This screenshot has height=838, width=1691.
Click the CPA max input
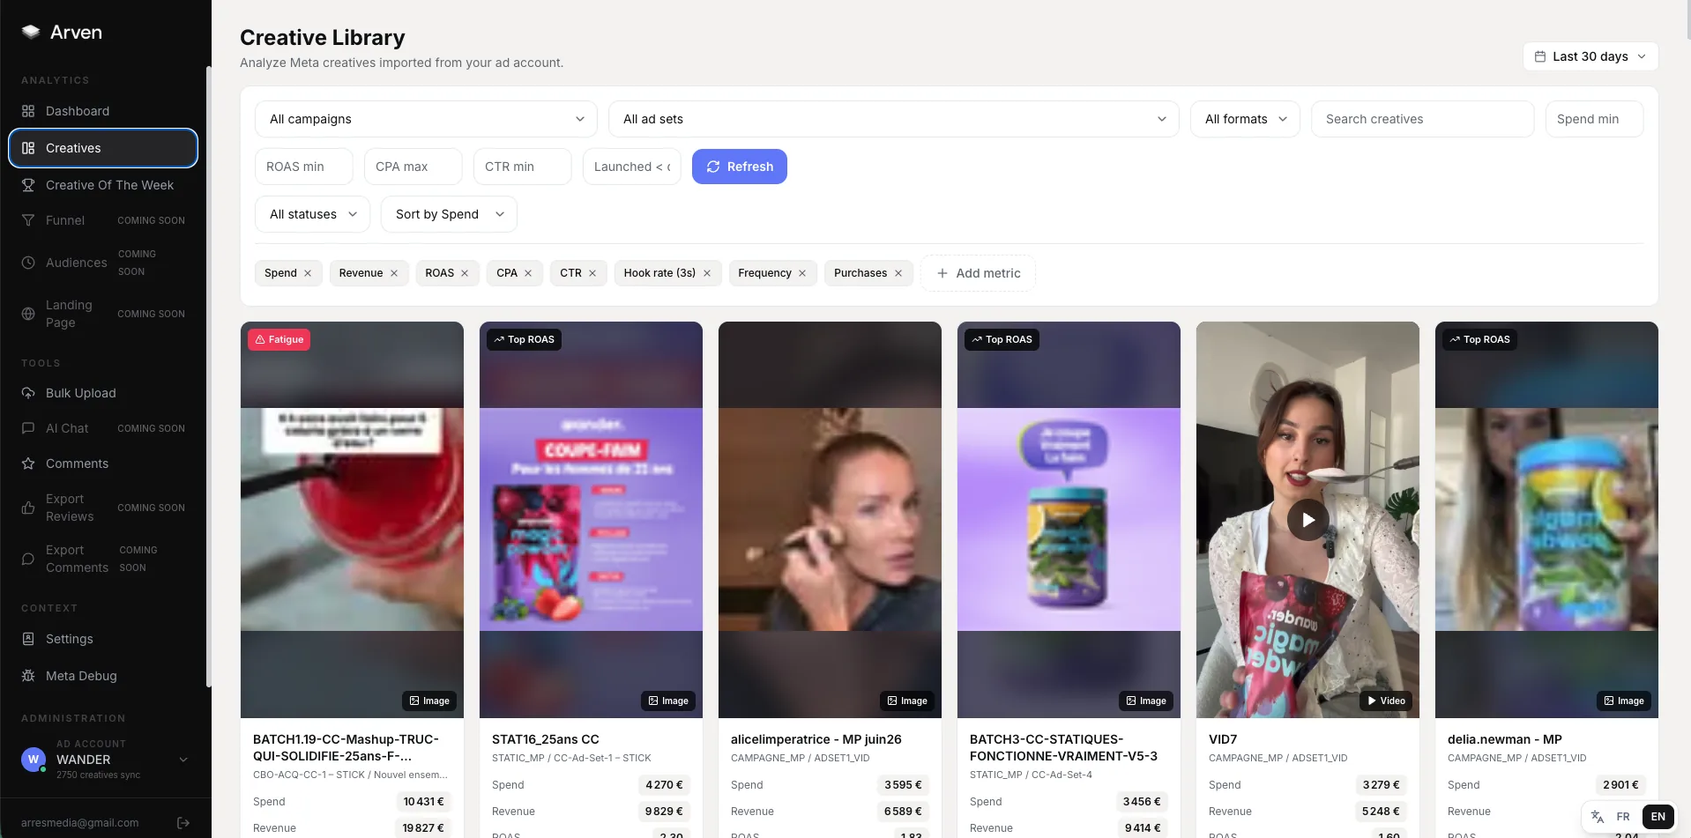click(x=413, y=167)
